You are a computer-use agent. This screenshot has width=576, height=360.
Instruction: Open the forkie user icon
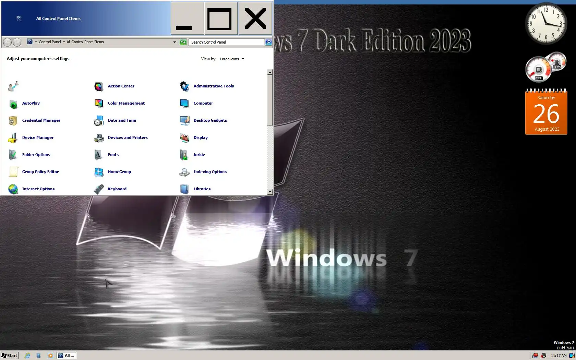coord(184,155)
